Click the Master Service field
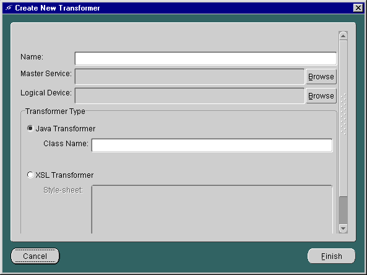The image size is (367, 275). [x=189, y=77]
